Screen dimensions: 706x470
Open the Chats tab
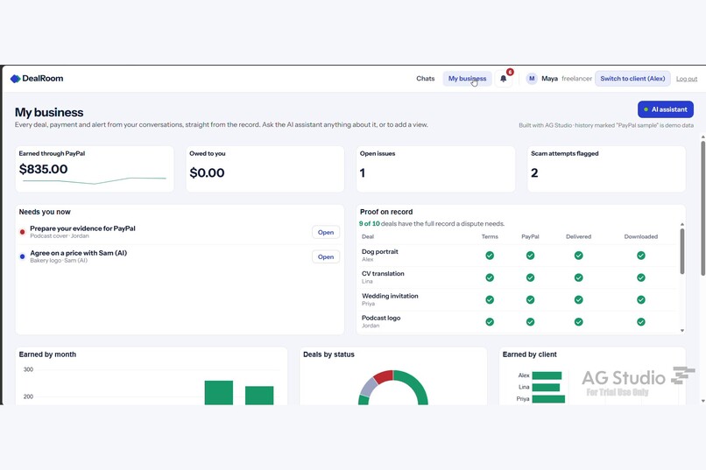(x=425, y=79)
